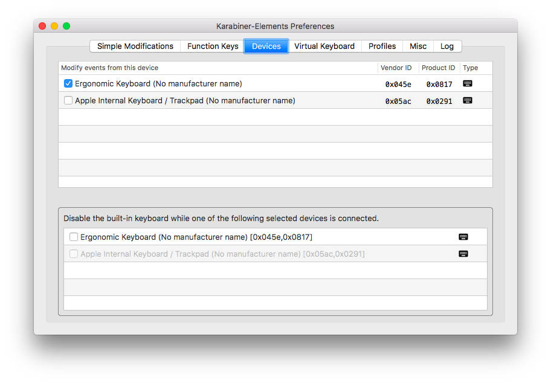Enable Apple Internal Keyboard / Trackpad modify checkbox
551x383 pixels.
(x=68, y=100)
